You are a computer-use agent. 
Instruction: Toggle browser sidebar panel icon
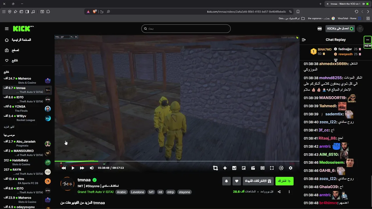coord(27,12)
